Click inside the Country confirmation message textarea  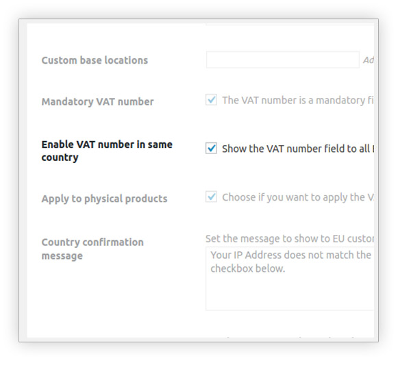[290, 278]
